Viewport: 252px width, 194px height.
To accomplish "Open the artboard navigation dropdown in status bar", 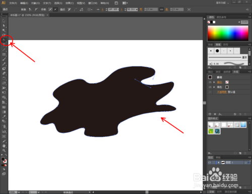I will coord(38,192).
